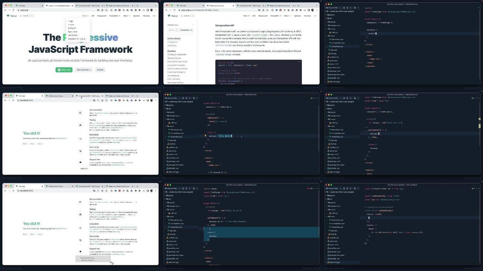This screenshot has width=483, height=271.
Task: Click the Contact link on the Hello World localhost page
Action: pyautogui.click(x=40, y=144)
